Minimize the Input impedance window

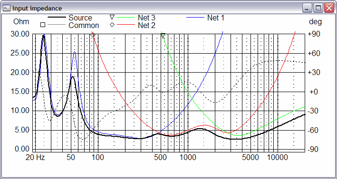[x=308, y=9]
